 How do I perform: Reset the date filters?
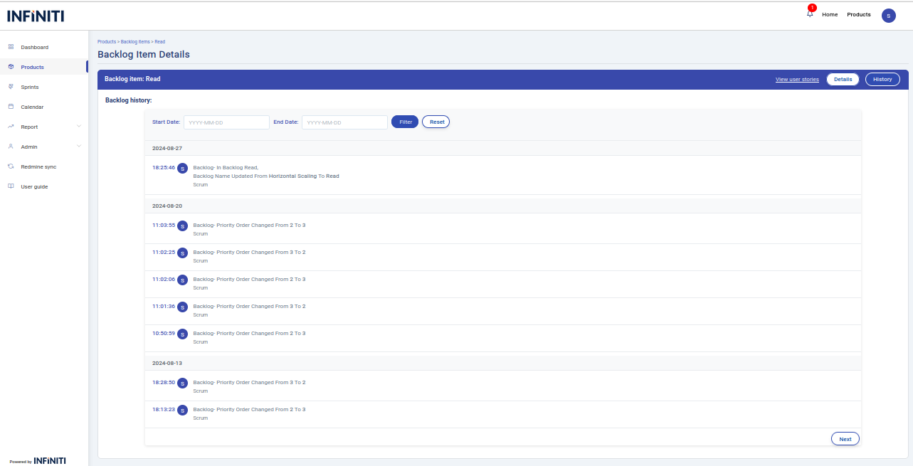436,122
